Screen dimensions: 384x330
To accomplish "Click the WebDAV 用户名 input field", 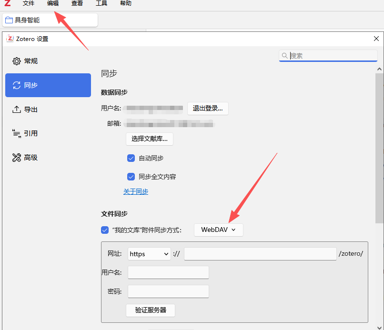I will (x=168, y=272).
